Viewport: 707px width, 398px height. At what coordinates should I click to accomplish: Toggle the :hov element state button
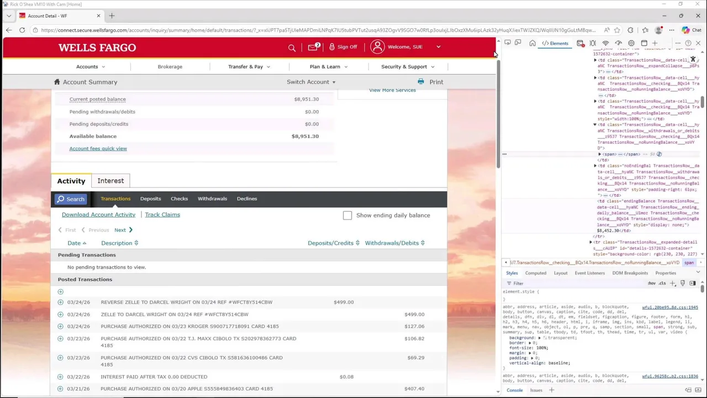pyautogui.click(x=652, y=283)
